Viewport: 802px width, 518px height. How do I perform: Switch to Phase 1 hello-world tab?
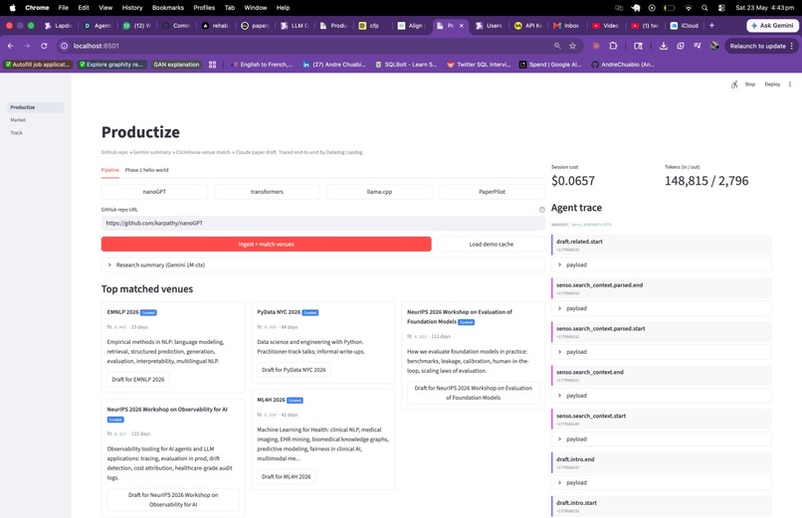pos(147,170)
